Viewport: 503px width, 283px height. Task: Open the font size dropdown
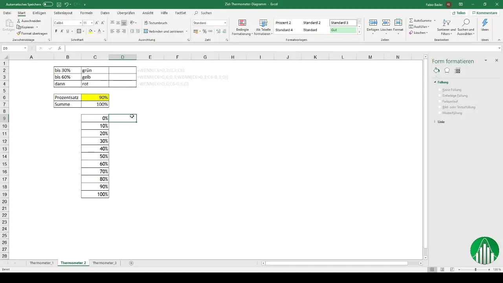click(x=92, y=23)
